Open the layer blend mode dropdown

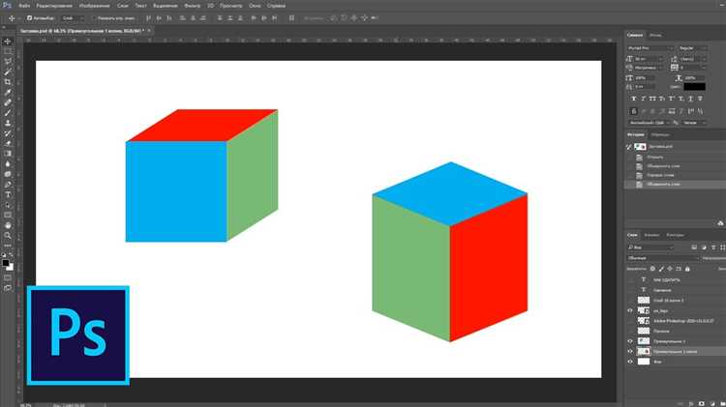pyautogui.click(x=663, y=258)
